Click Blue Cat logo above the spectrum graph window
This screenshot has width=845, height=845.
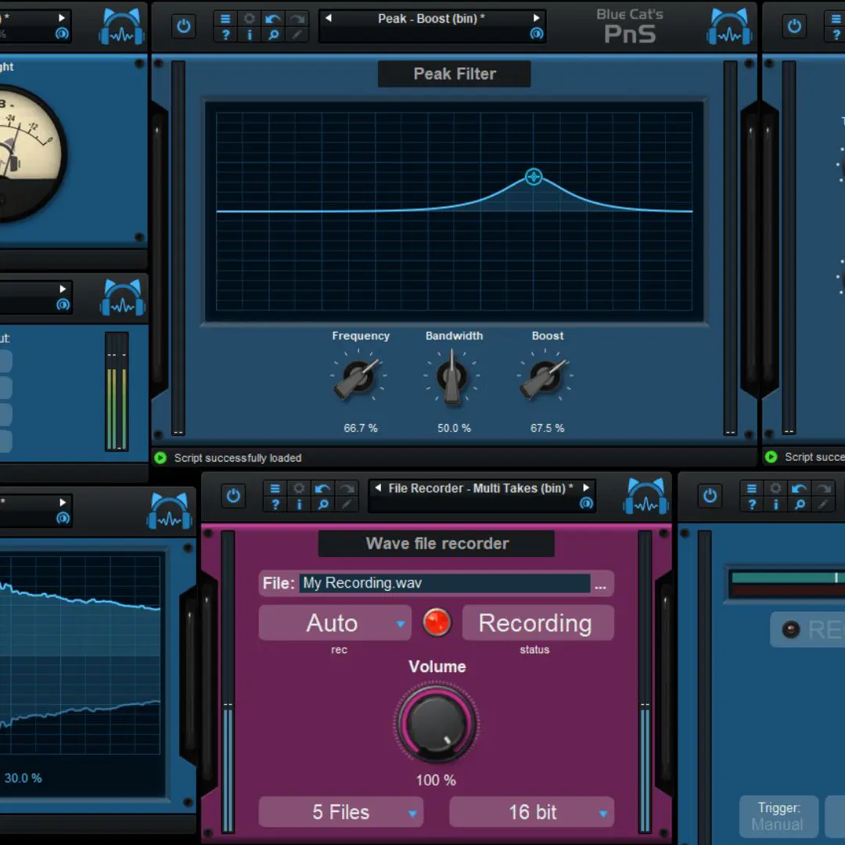tap(169, 511)
